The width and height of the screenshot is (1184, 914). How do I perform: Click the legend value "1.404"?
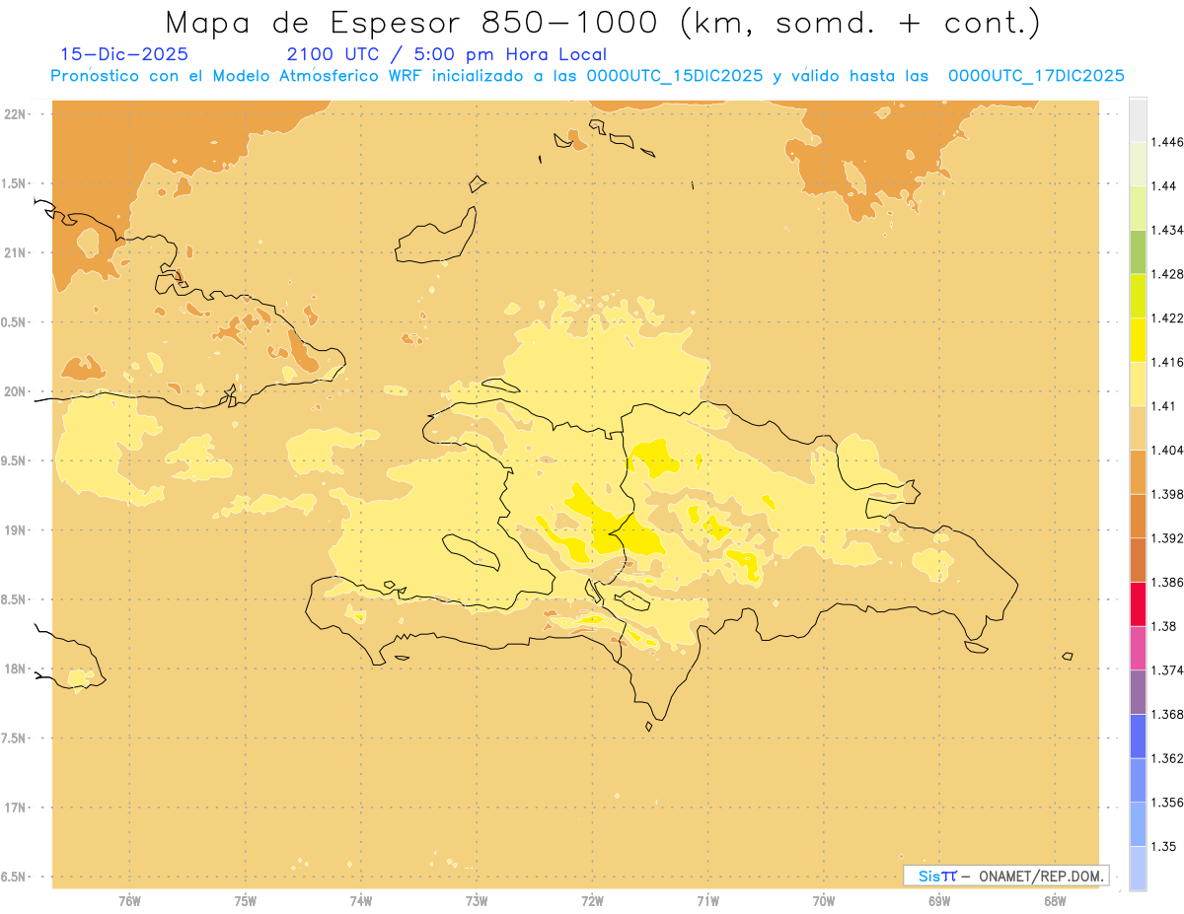click(1167, 450)
